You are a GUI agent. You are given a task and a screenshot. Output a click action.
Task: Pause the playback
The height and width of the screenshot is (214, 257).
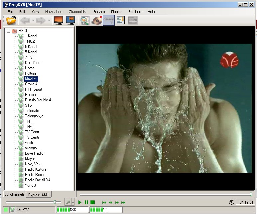[86, 202]
